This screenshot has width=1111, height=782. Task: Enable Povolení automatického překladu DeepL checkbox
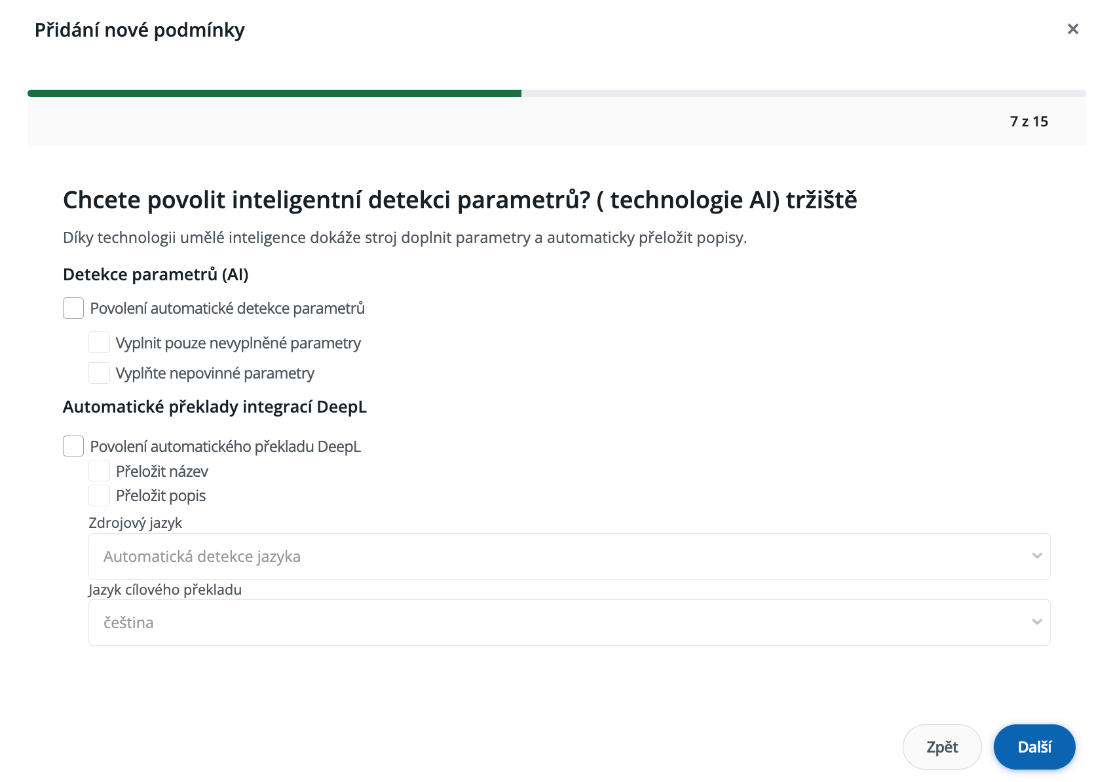point(73,446)
